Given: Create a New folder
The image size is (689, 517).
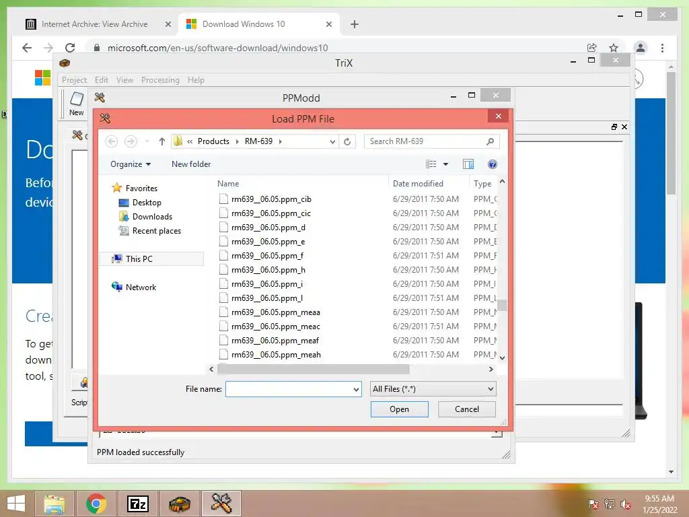Looking at the screenshot, I should 191,164.
